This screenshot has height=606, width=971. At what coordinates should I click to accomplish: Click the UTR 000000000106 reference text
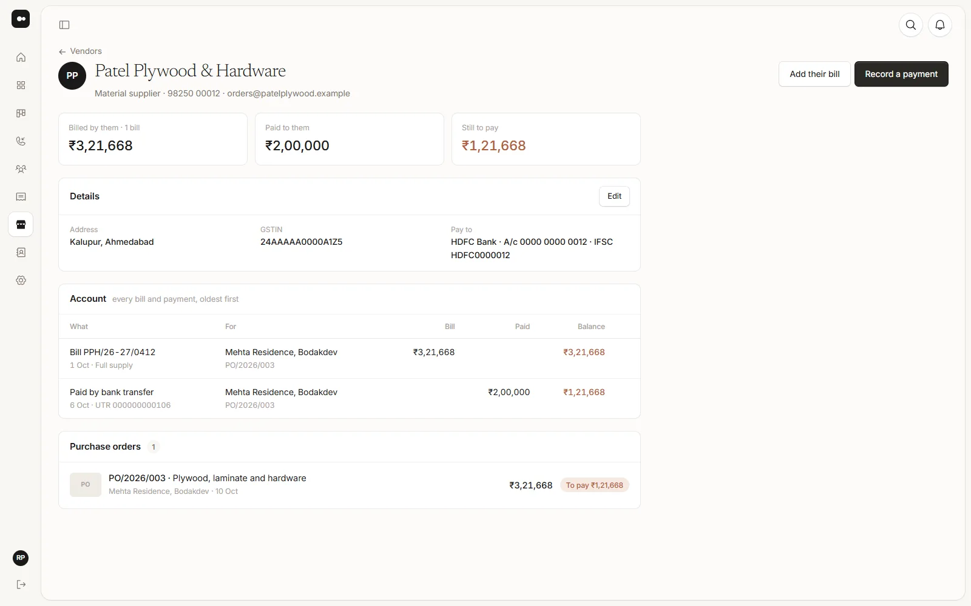[133, 405]
